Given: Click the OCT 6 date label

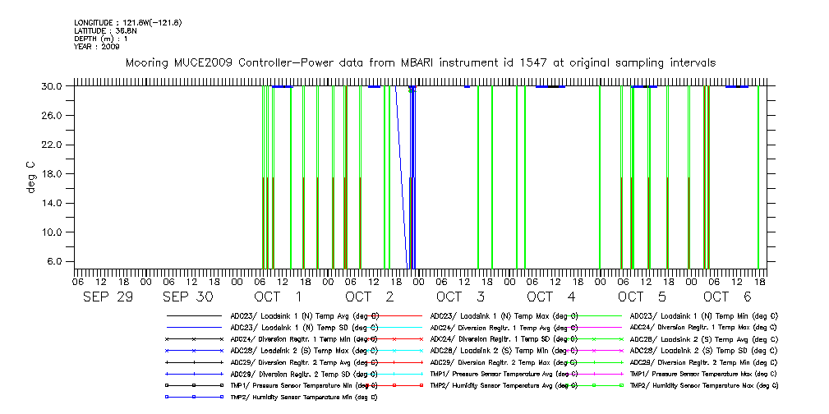Looking at the screenshot, I should coord(728,297).
